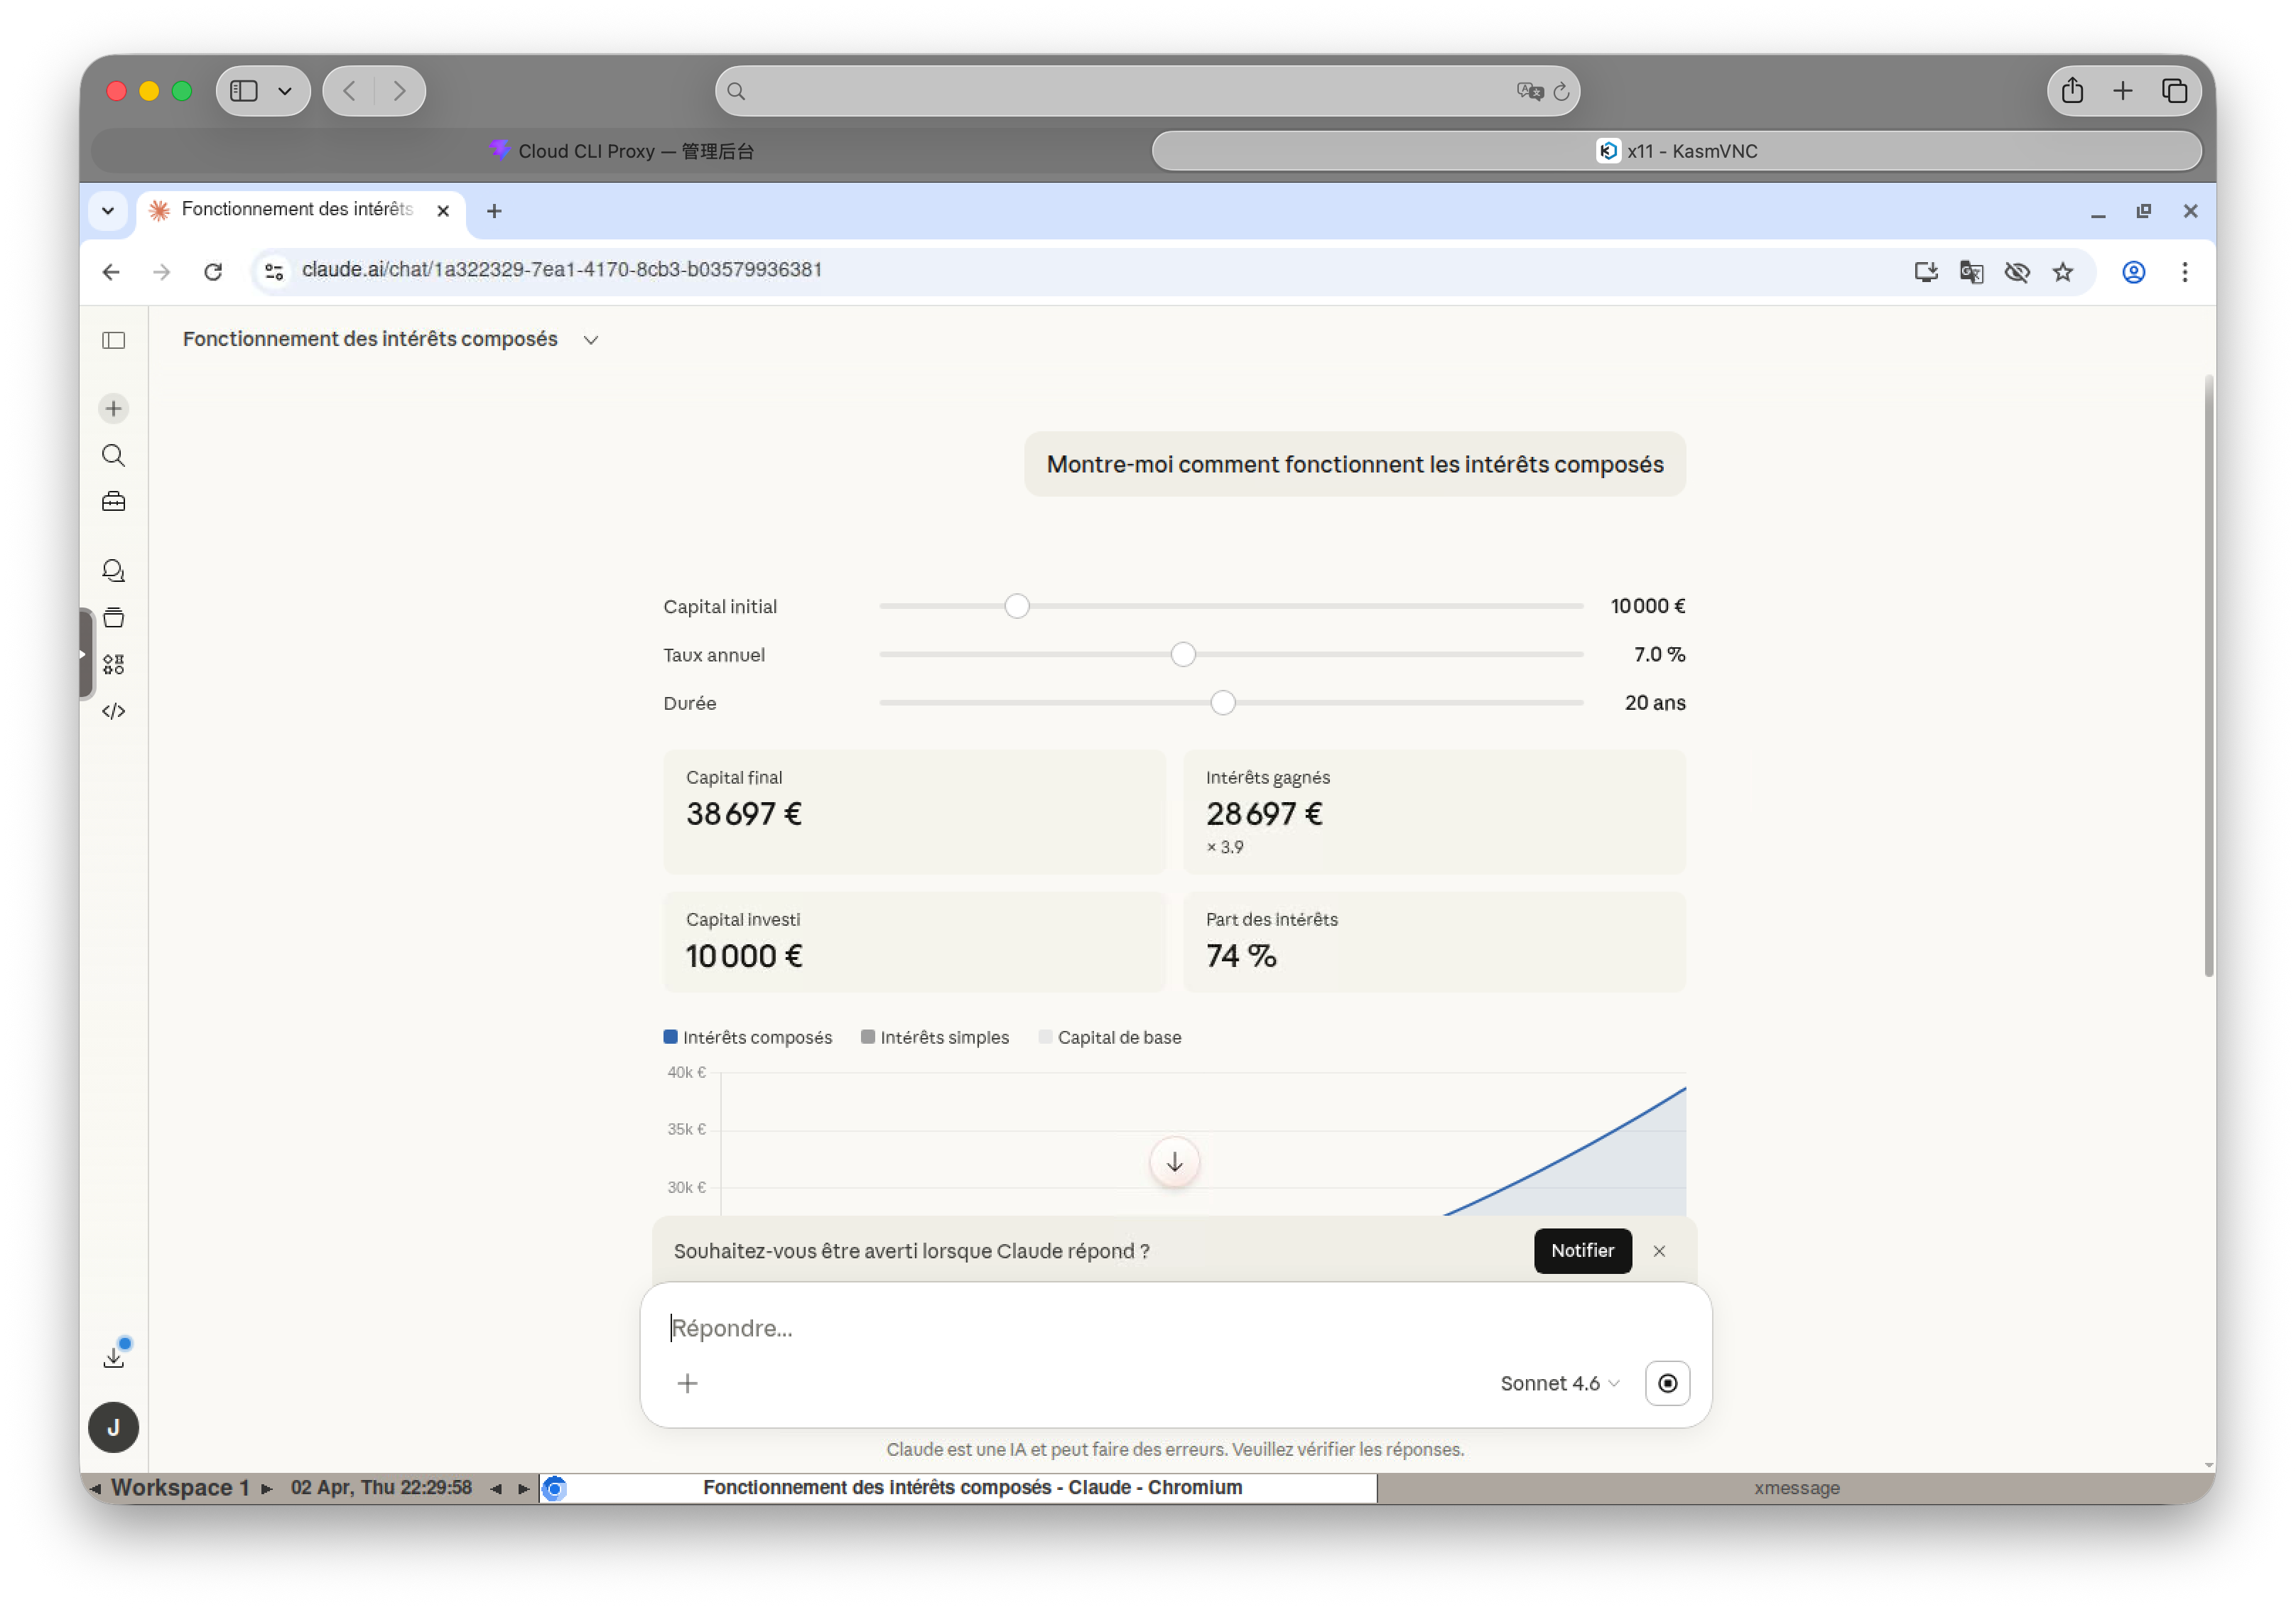Dismiss the notification prompt
This screenshot has width=2296, height=1610.
coord(1659,1251)
